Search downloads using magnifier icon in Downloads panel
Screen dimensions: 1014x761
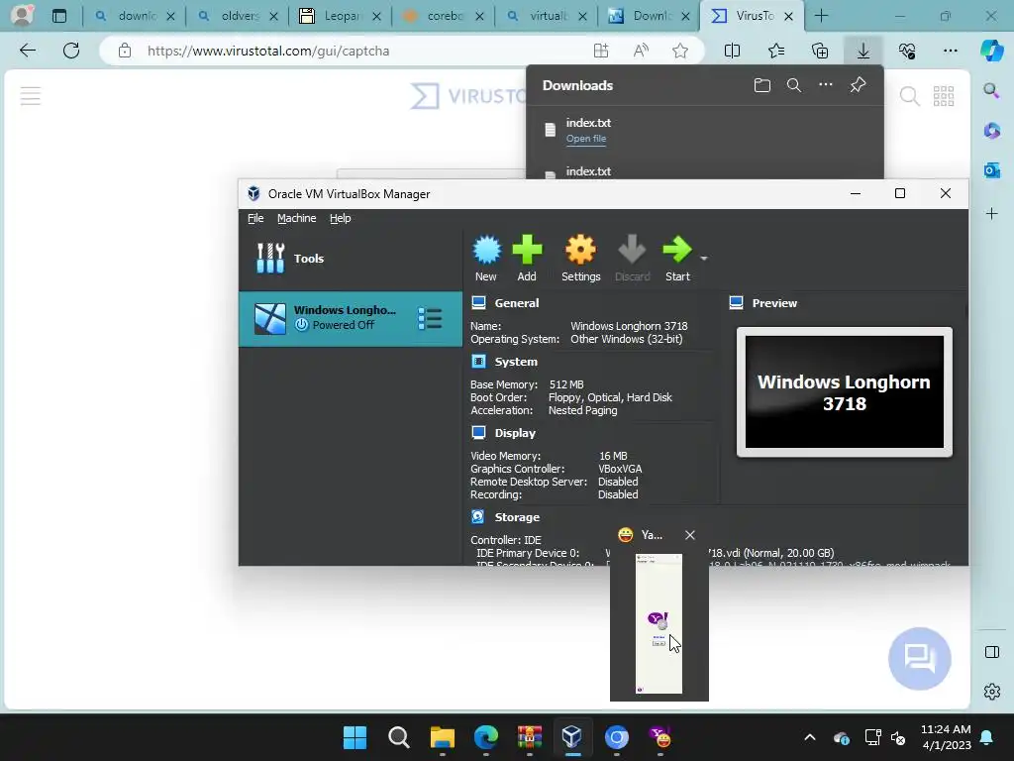point(794,85)
